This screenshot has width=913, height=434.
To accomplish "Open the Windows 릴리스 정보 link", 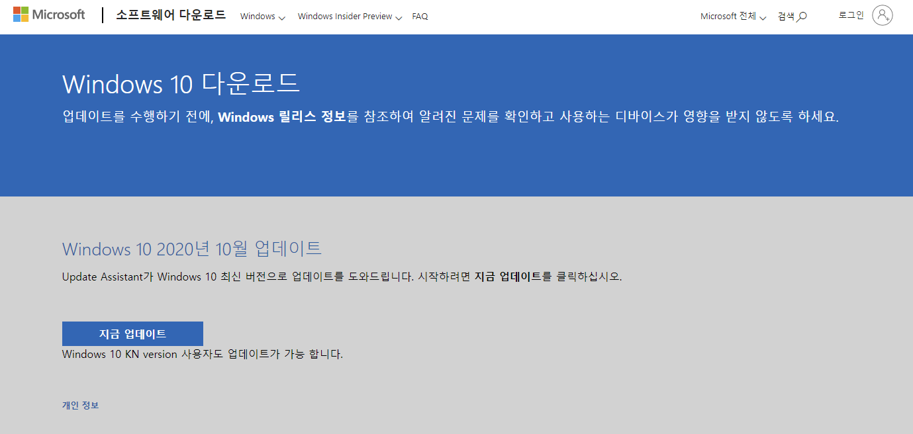I will click(282, 117).
